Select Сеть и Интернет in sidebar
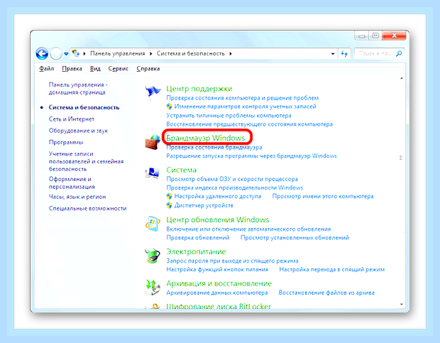The width and height of the screenshot is (440, 343). tap(72, 119)
